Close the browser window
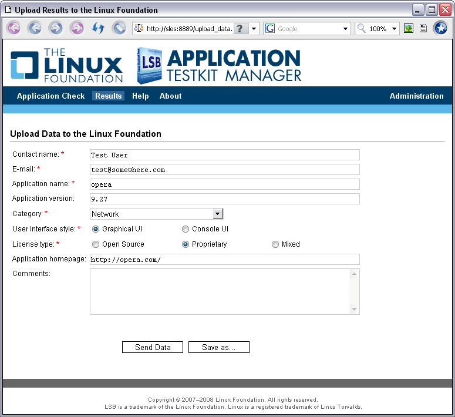Screen dimensions: 455x417 coord(445,10)
